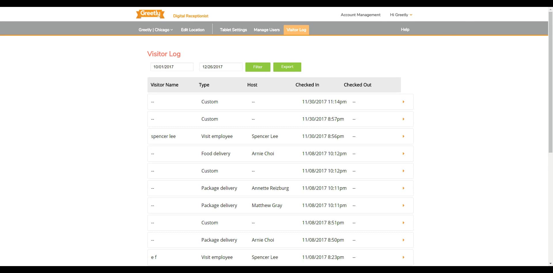The height and width of the screenshot is (273, 553).
Task: Click the end date field showing 12/26/2017
Action: [221, 67]
